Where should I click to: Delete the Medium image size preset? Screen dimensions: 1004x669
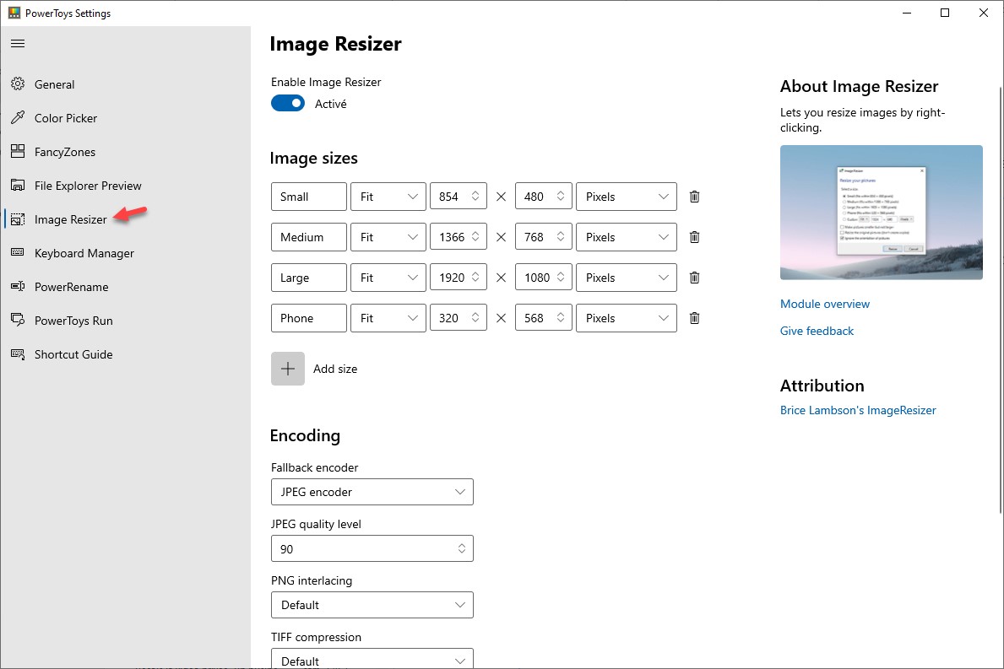694,237
